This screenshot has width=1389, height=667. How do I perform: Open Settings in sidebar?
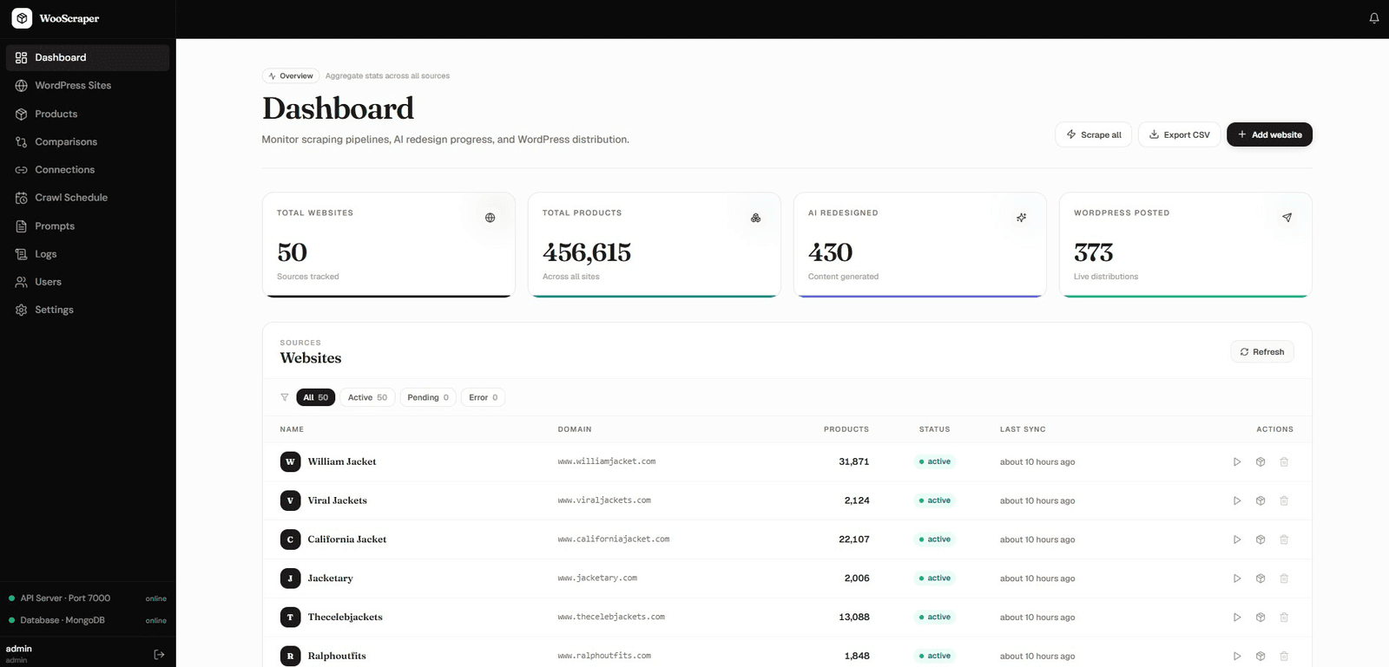click(88, 310)
